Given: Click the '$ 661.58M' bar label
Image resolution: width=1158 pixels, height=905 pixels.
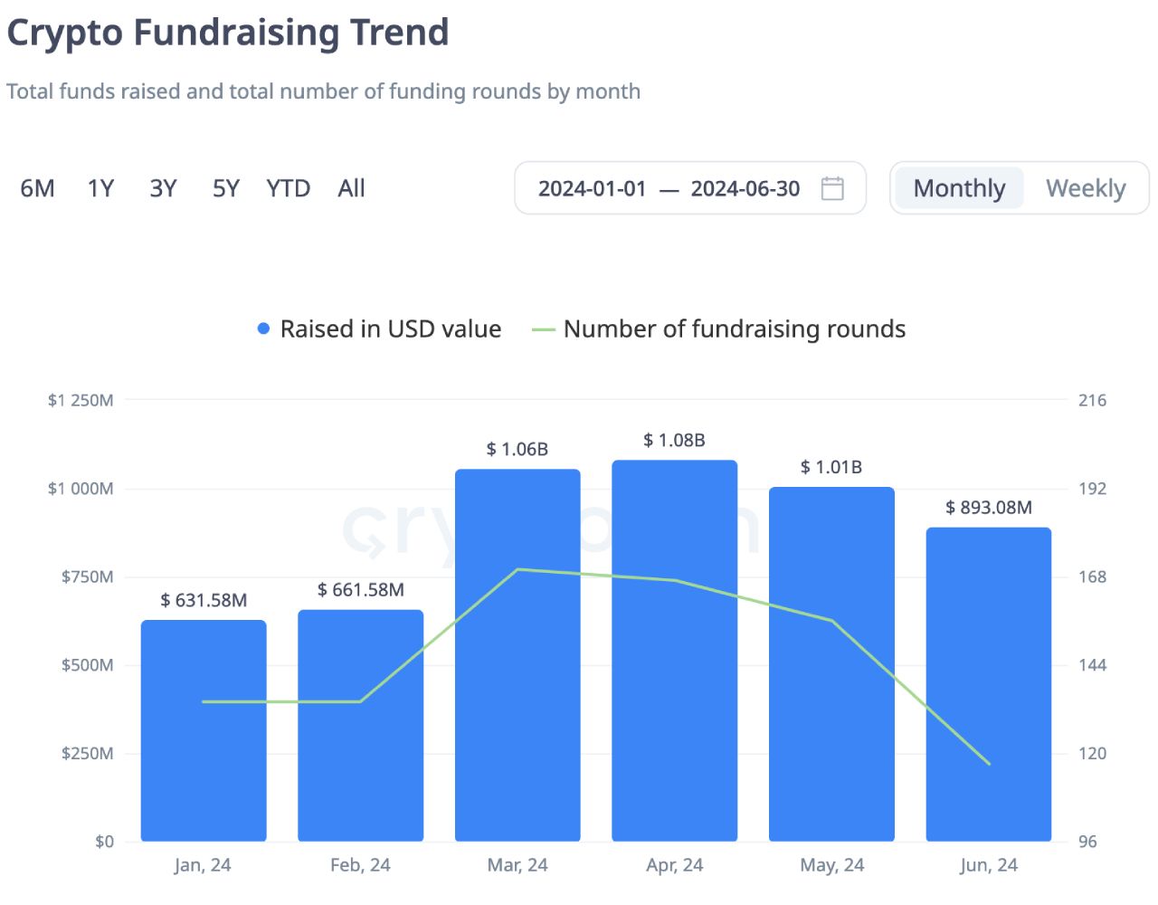Looking at the screenshot, I should click(x=360, y=590).
